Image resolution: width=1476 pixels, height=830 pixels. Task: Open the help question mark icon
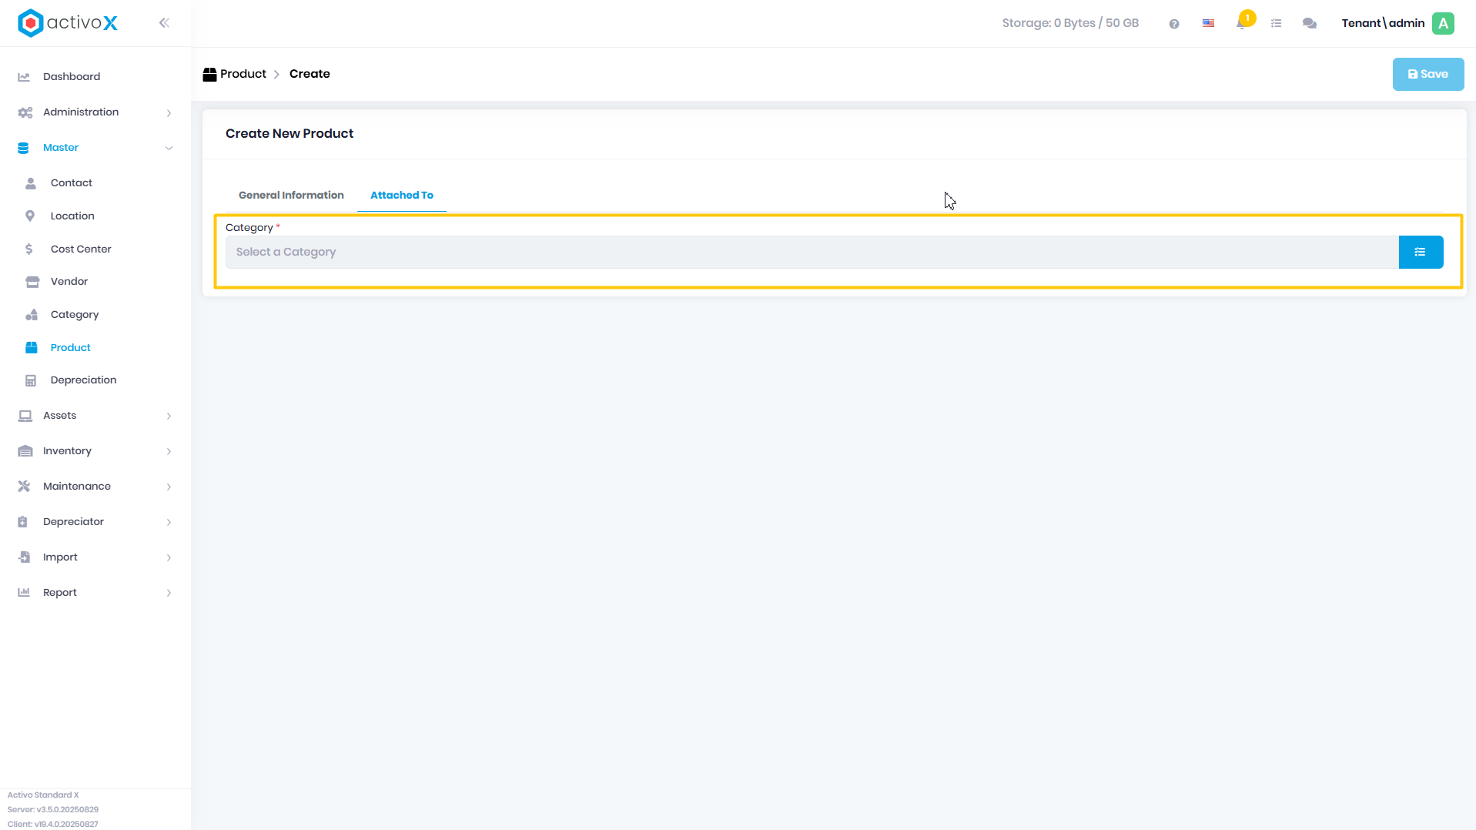(1174, 24)
